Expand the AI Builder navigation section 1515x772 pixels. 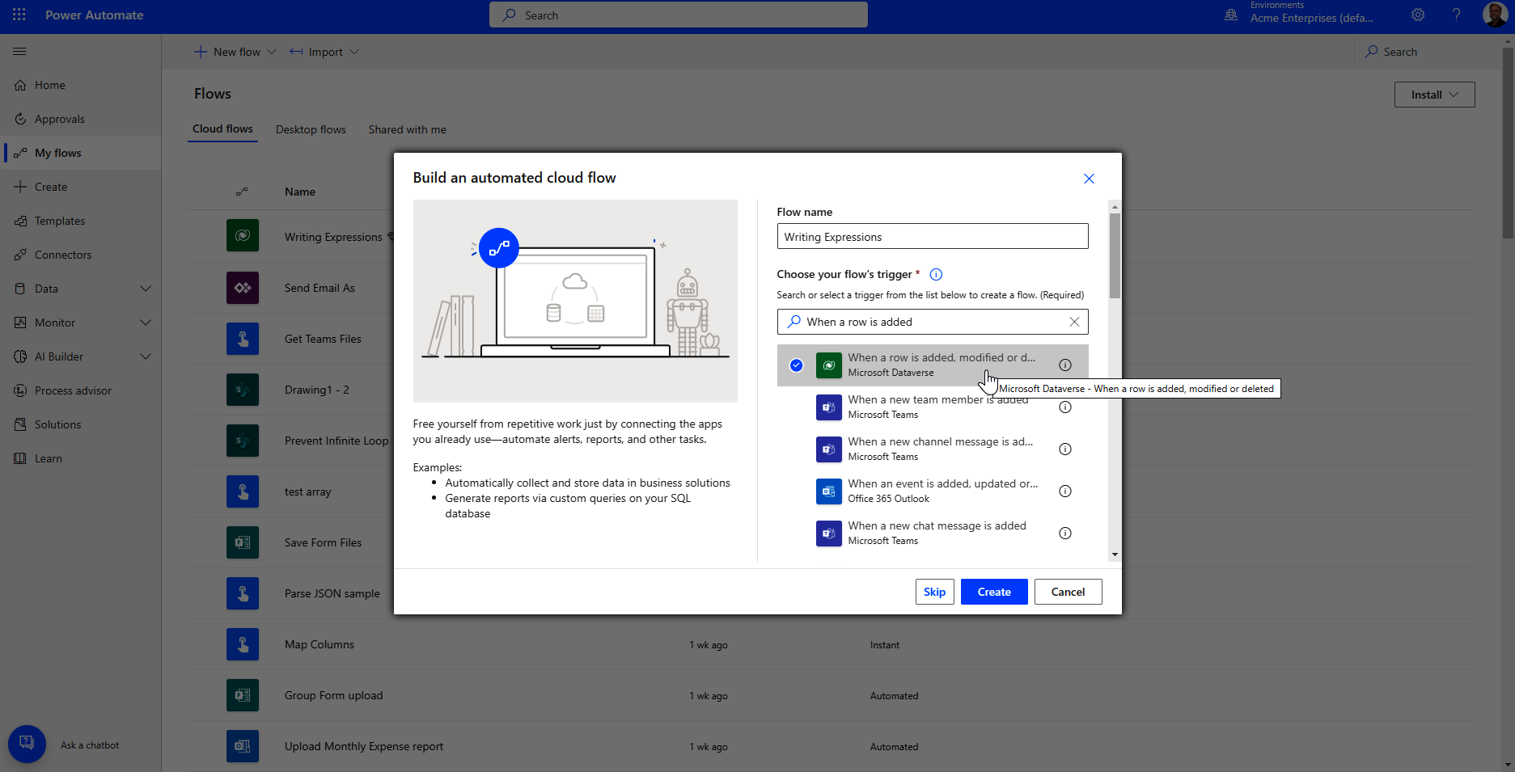tap(146, 356)
